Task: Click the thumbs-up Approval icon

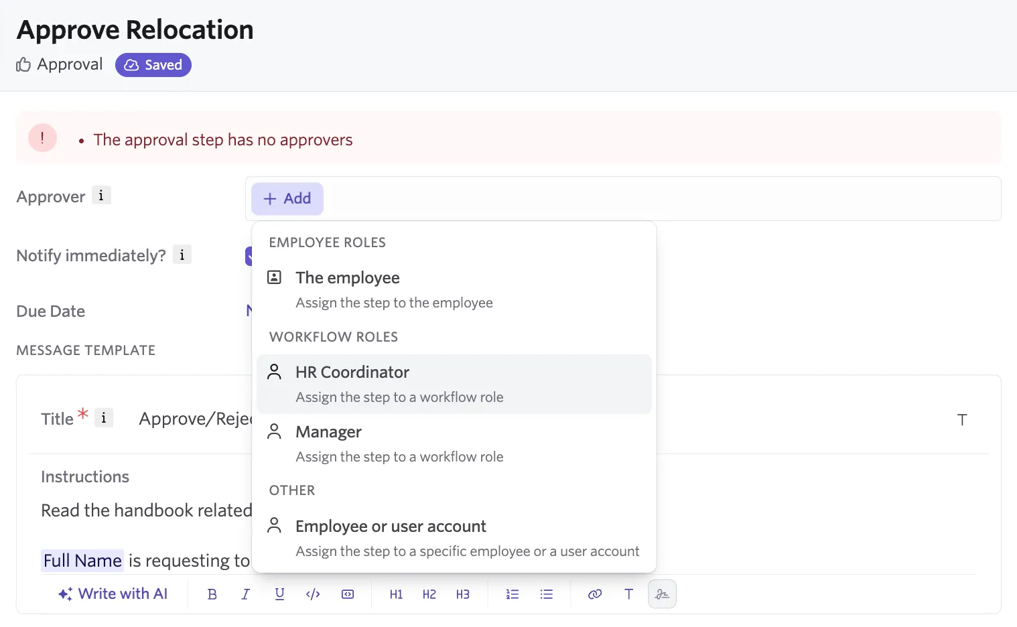Action: click(23, 65)
